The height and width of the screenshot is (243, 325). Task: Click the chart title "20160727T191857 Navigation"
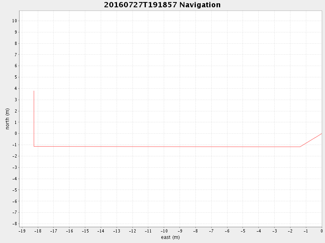162,5
